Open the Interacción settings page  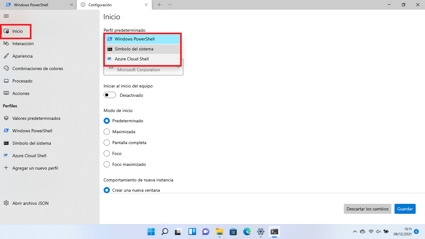[x=50, y=44]
